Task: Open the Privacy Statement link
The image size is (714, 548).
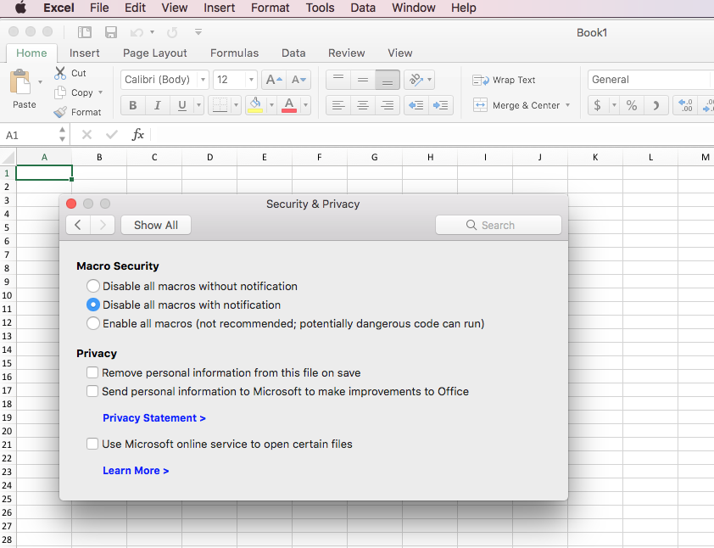Action: coord(154,417)
